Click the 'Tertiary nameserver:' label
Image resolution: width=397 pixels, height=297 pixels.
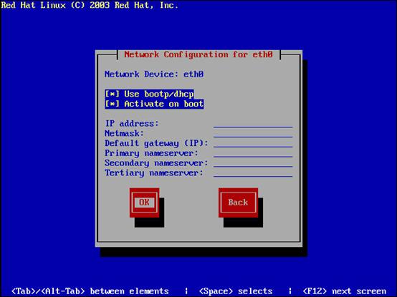pyautogui.click(x=154, y=173)
